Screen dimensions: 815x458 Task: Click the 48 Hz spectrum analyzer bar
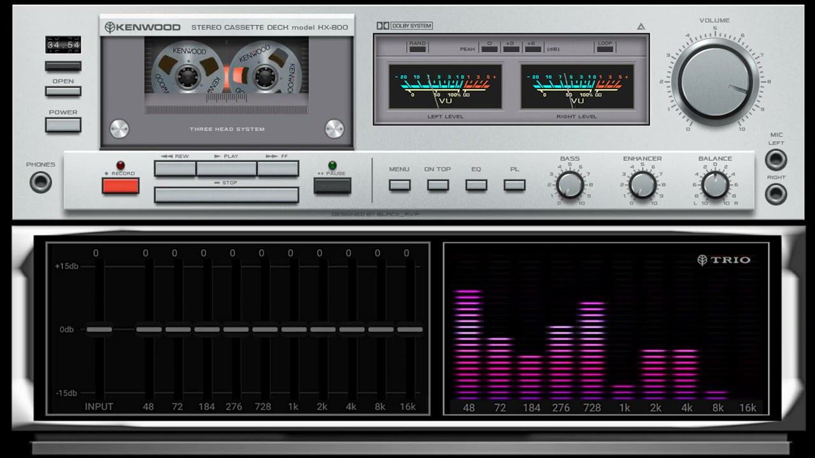469,345
